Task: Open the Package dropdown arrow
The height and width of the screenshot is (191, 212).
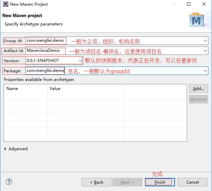Action: (x=205, y=71)
